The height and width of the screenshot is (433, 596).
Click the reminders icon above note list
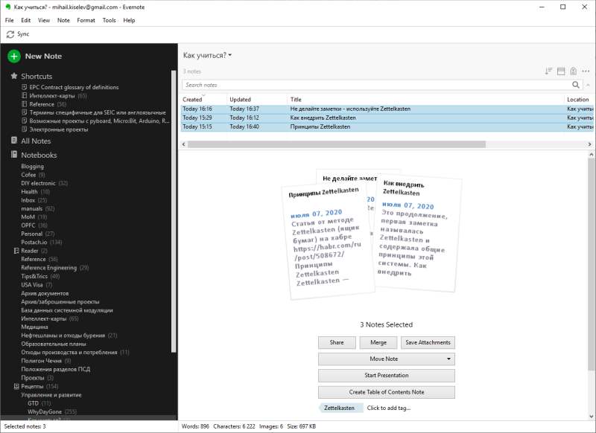pos(573,71)
